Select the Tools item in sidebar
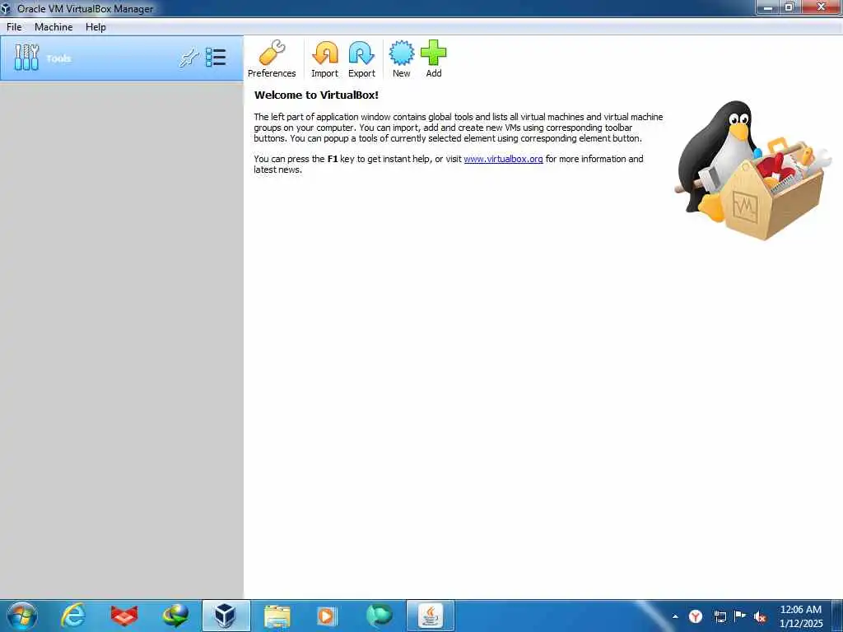843x632 pixels. click(122, 58)
